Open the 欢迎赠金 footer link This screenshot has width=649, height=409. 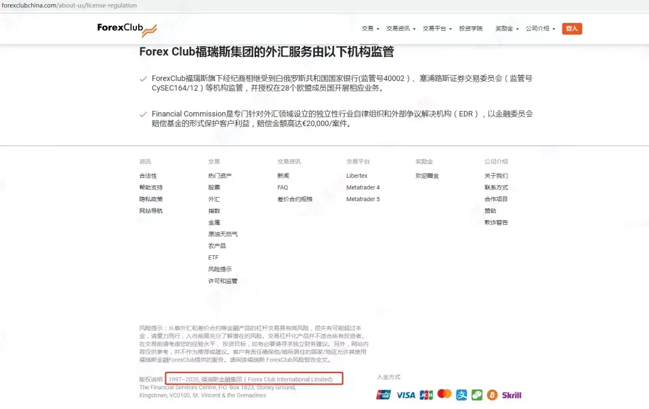[x=427, y=176]
